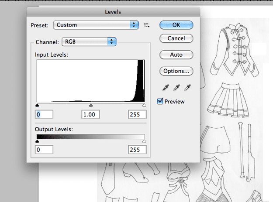Image resolution: width=273 pixels, height=202 pixels.
Task: Click the input levels histogram
Action: click(x=91, y=81)
